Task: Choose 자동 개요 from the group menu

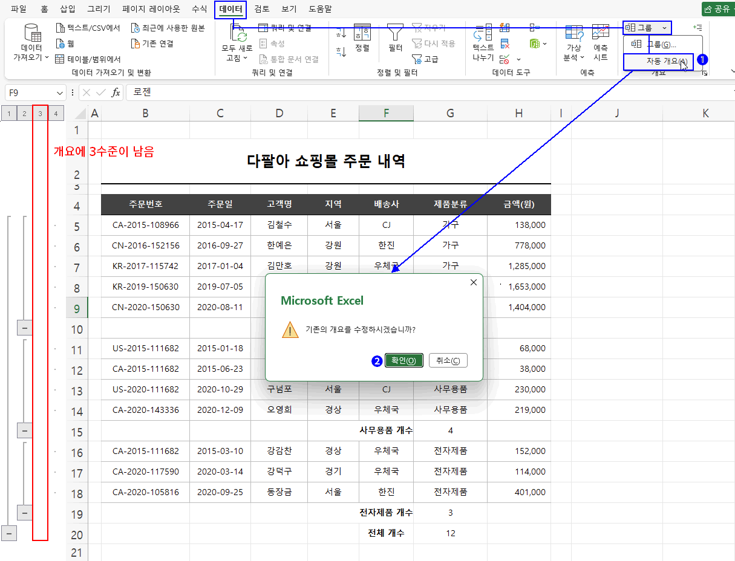Action: (x=658, y=62)
